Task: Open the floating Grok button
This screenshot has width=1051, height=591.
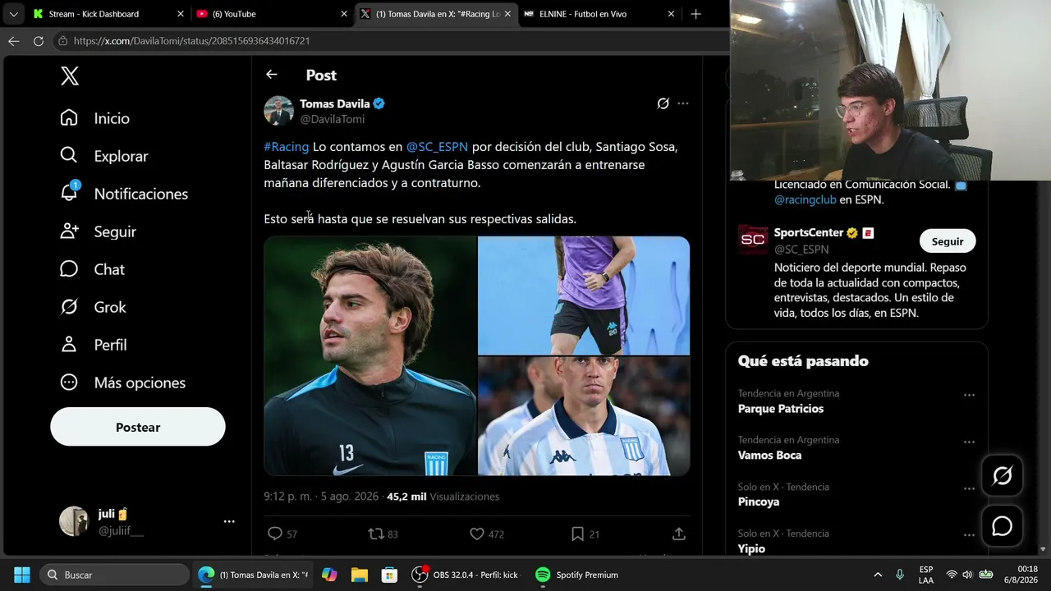Action: click(1003, 476)
